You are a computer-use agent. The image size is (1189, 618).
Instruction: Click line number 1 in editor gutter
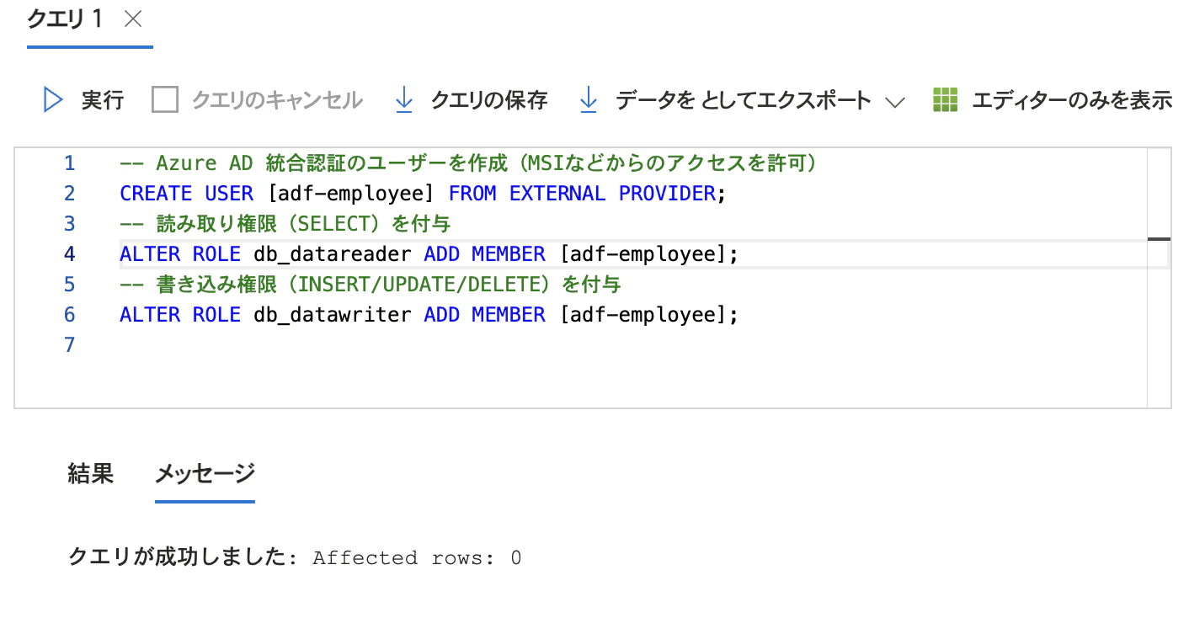69,163
